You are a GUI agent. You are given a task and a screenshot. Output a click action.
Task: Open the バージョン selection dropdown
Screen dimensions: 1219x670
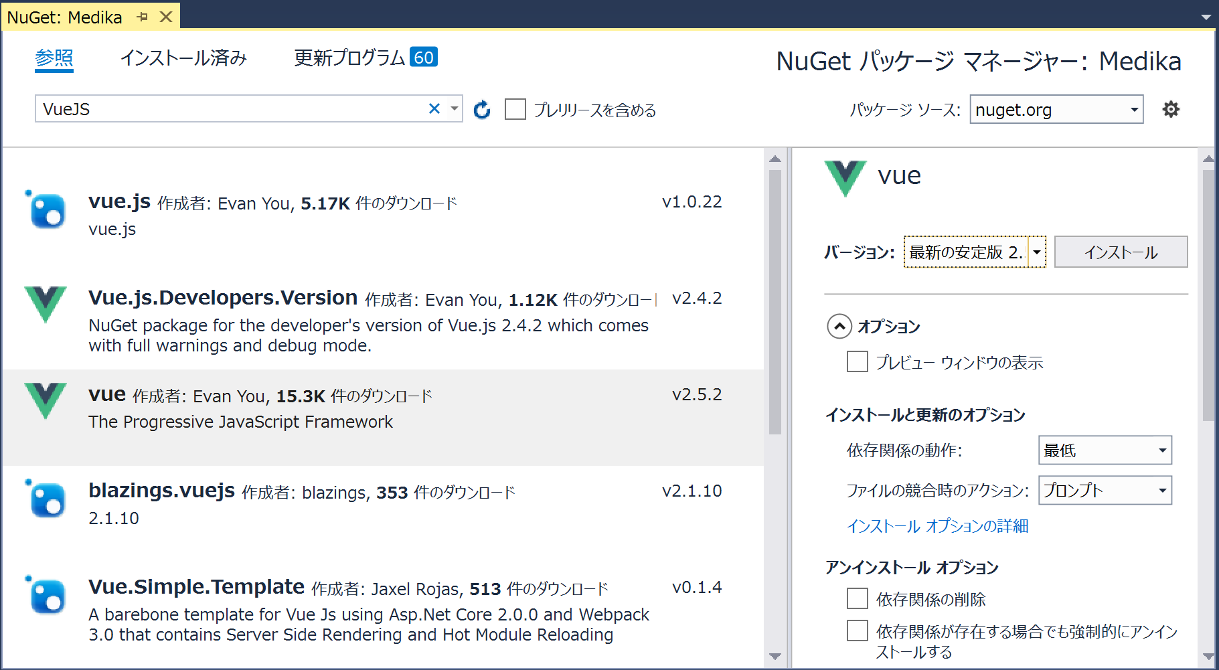click(x=975, y=252)
